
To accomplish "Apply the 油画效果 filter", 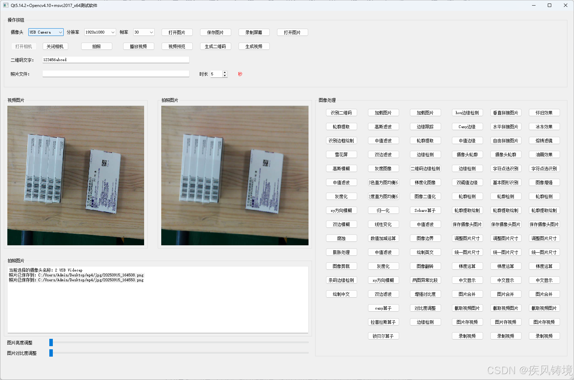I will tap(544, 155).
